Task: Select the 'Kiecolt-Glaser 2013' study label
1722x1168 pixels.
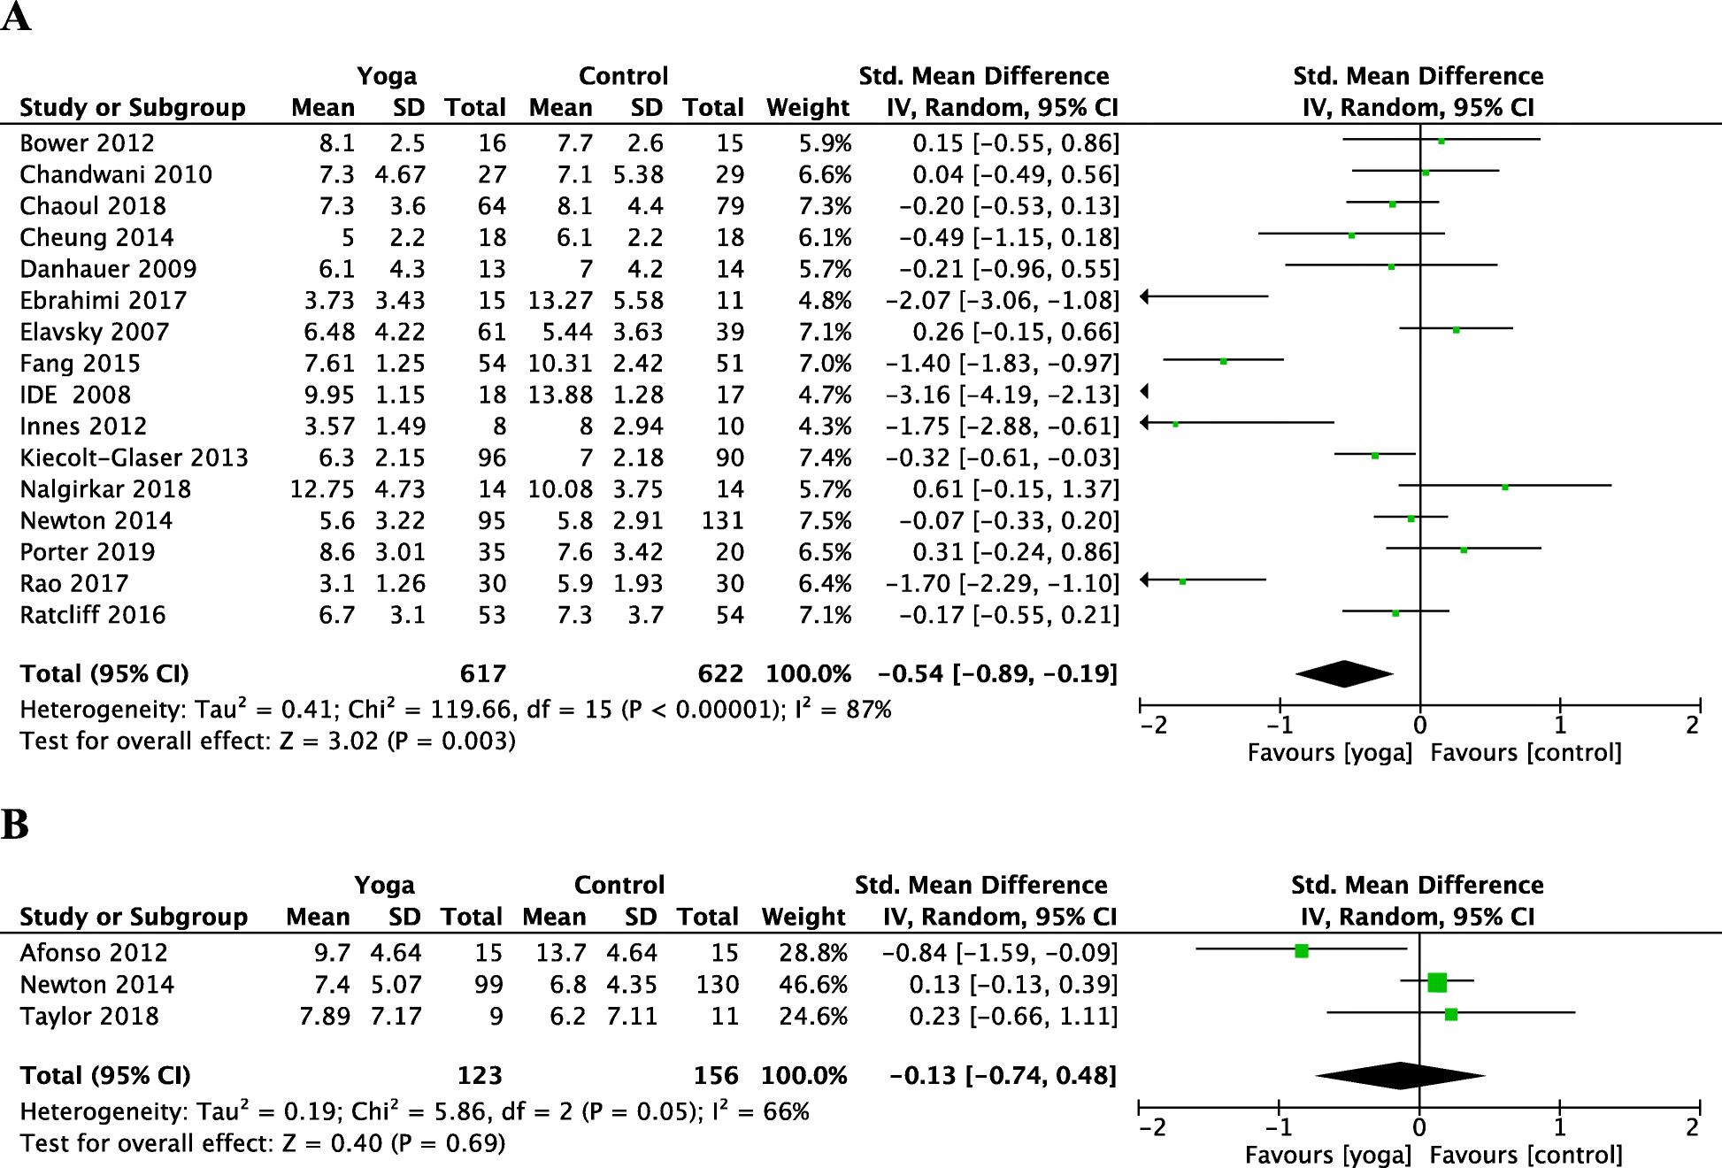Action: click(x=134, y=457)
